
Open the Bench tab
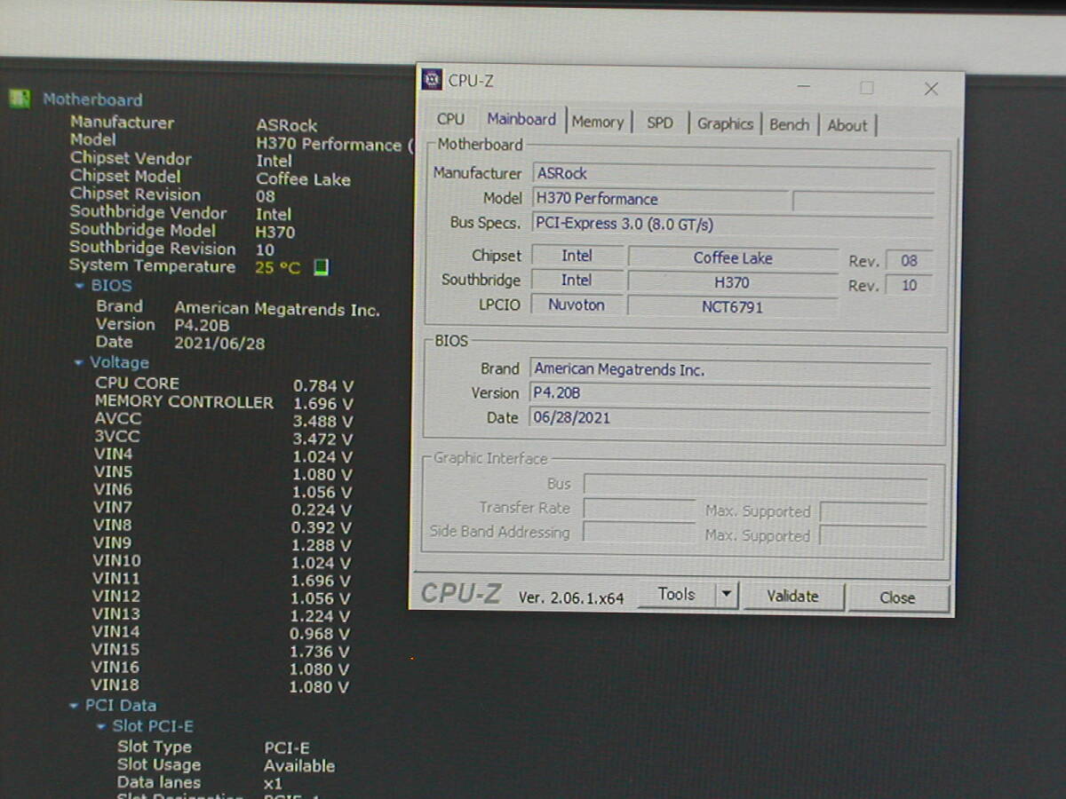coord(789,125)
